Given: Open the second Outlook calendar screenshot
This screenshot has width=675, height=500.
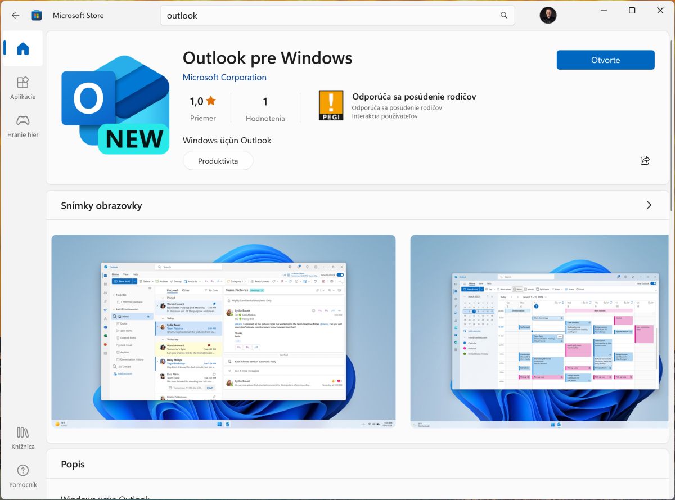Looking at the screenshot, I should [x=542, y=331].
